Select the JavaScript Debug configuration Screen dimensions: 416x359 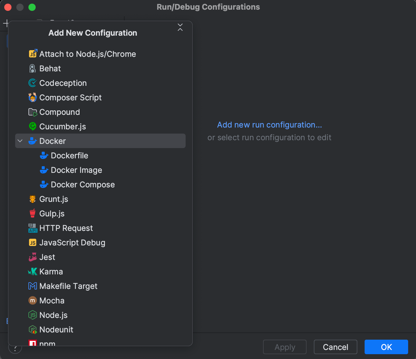click(72, 242)
